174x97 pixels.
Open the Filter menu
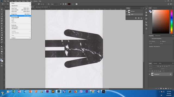pyautogui.click(x=27, y=1)
